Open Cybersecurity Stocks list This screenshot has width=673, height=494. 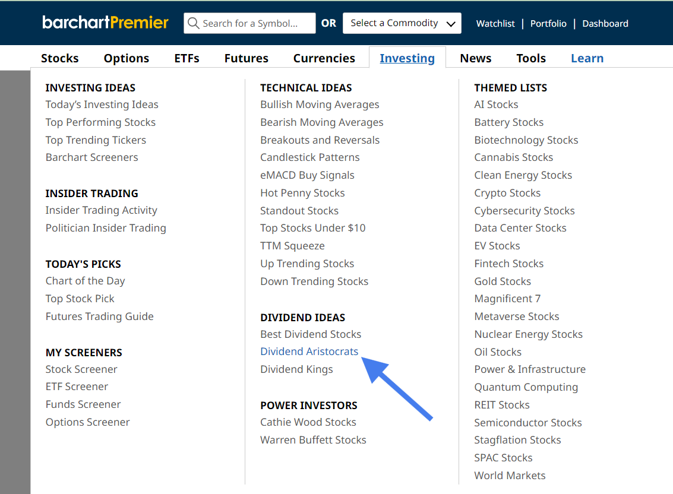coord(525,211)
